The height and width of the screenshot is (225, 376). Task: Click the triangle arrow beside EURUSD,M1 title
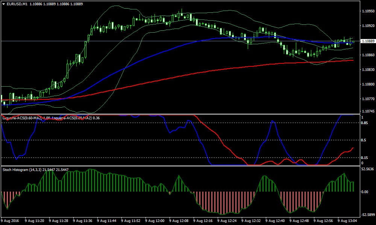[4, 4]
